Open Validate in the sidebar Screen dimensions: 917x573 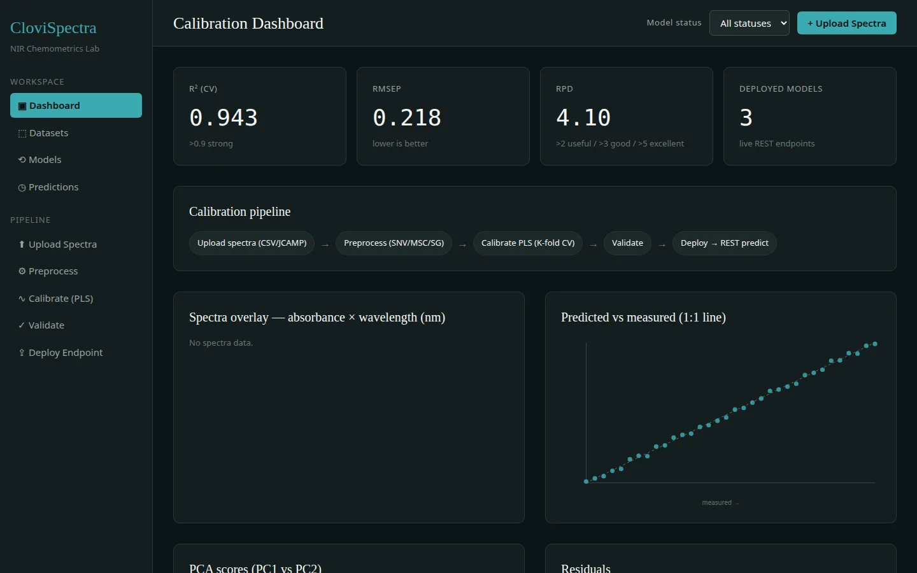[x=76, y=325]
